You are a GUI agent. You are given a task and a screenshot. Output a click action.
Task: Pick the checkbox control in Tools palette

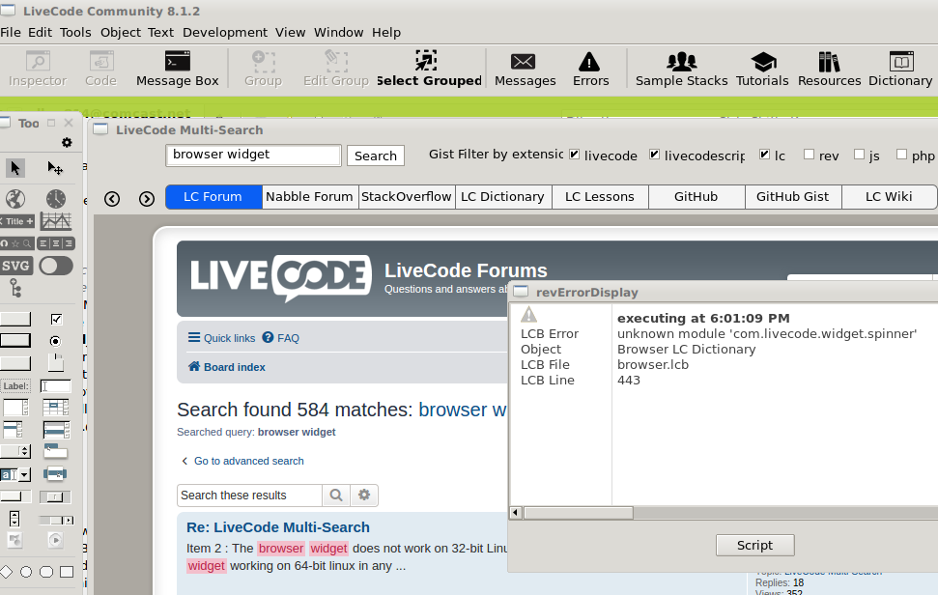(56, 320)
